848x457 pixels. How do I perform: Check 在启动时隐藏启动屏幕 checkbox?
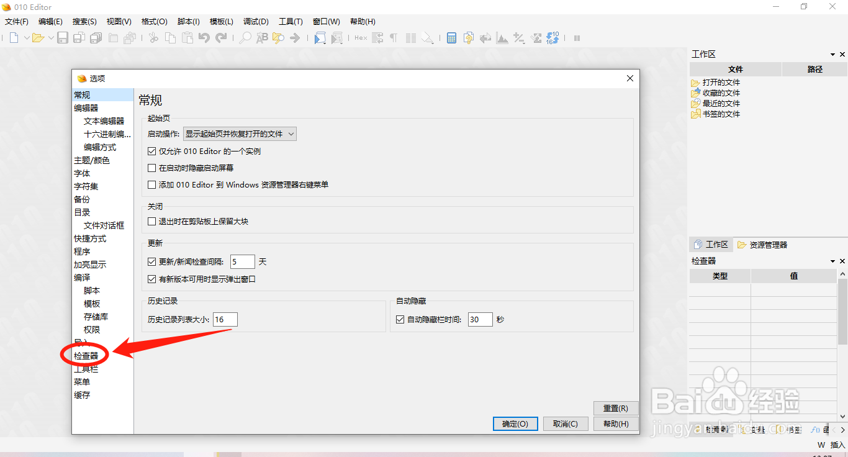tap(151, 168)
